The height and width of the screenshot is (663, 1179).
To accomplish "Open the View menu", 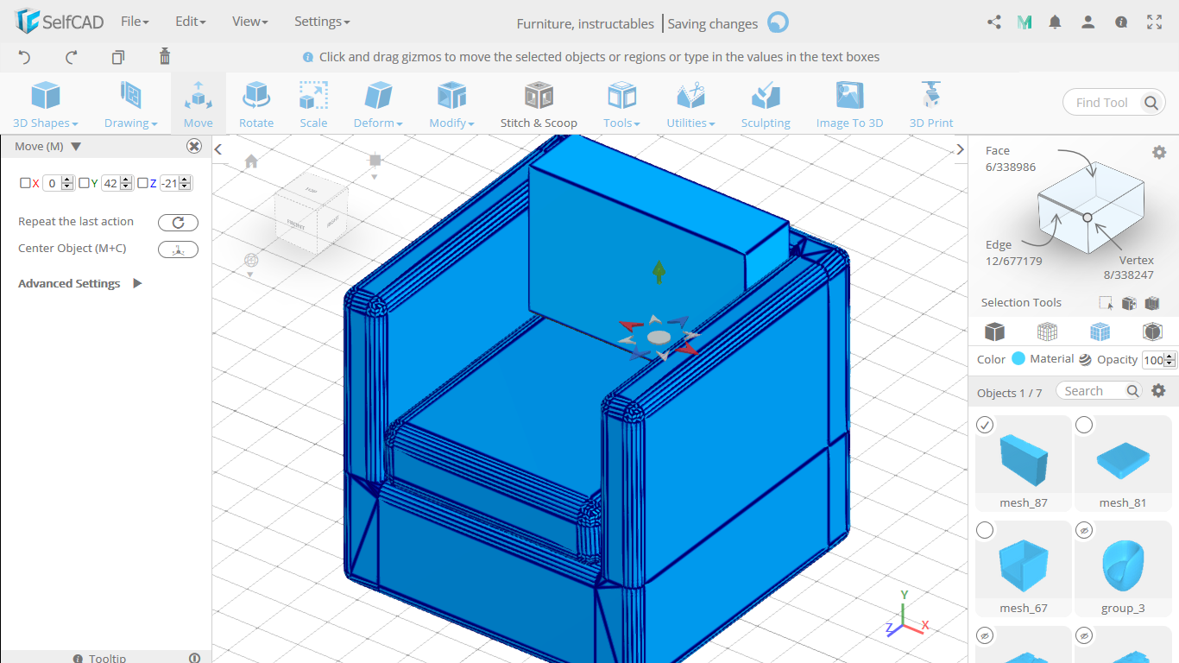I will [x=250, y=22].
